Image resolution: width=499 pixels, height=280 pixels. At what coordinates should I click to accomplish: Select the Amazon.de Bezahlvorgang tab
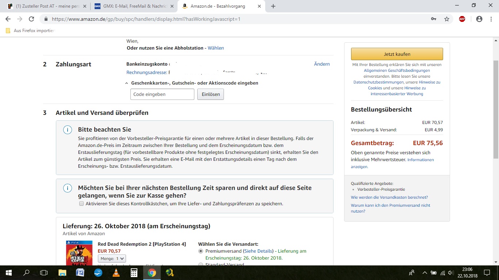222,6
